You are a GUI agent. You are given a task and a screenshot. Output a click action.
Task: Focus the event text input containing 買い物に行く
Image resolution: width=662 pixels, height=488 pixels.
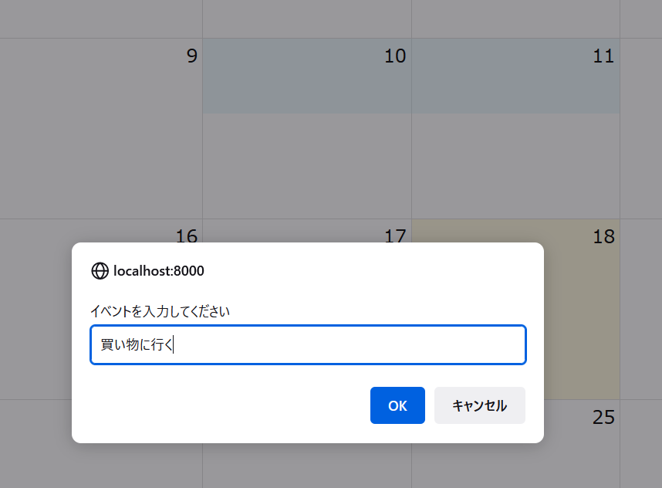click(308, 345)
